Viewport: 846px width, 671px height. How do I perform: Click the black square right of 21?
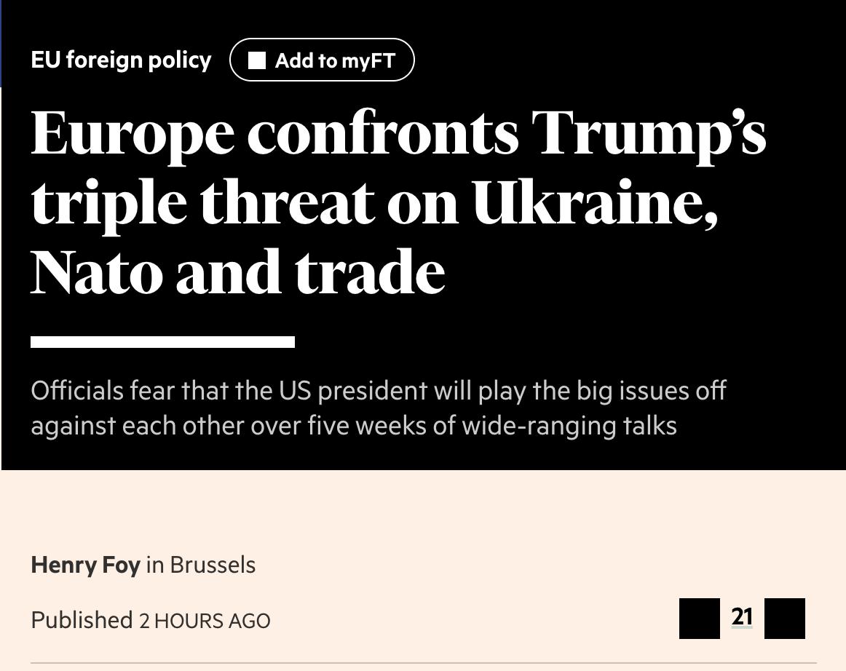784,619
